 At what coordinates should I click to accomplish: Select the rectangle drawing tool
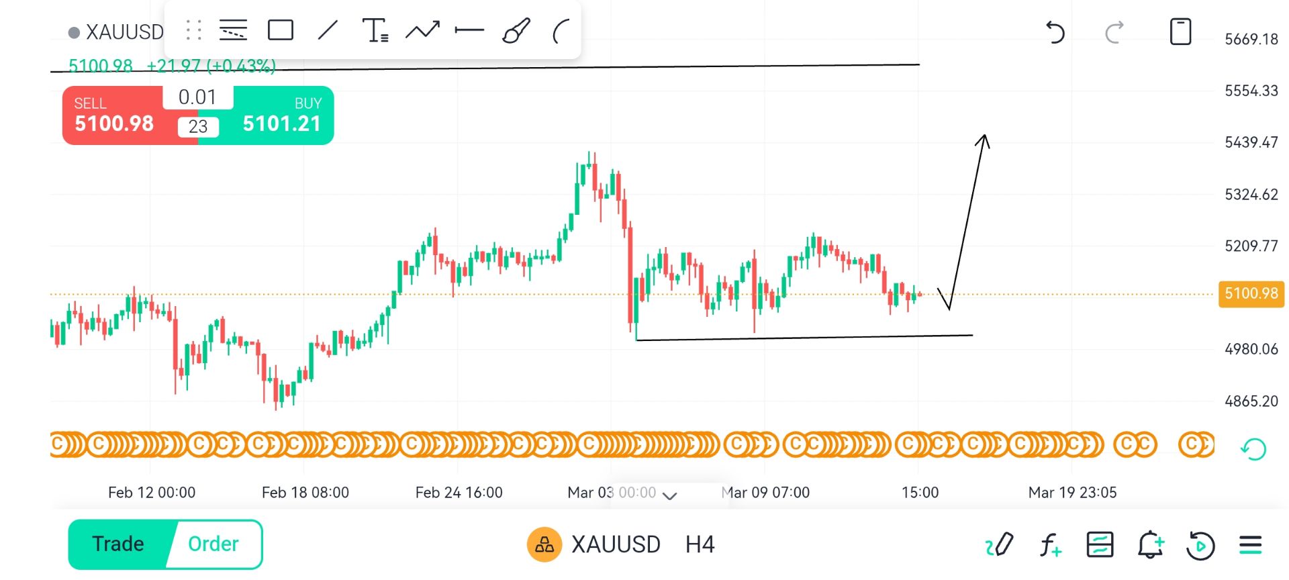[280, 31]
